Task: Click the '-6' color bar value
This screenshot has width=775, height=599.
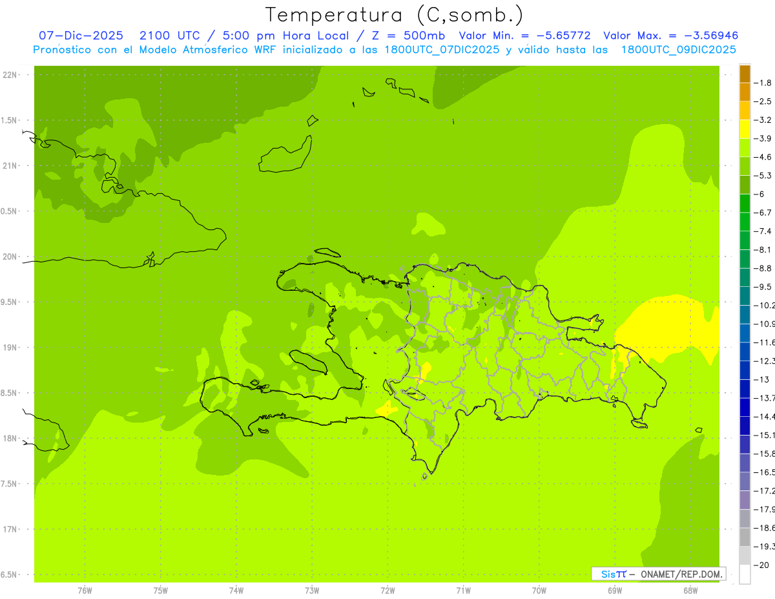Action: coord(760,194)
